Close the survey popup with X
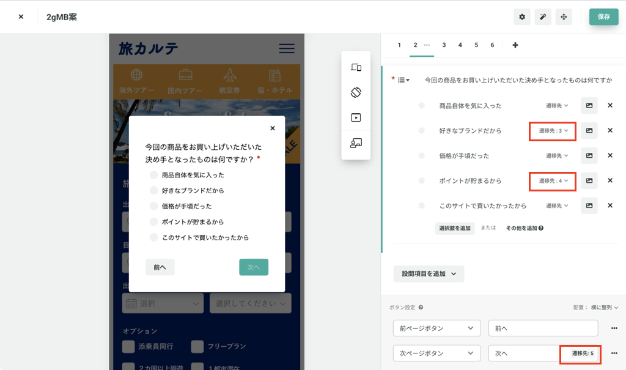This screenshot has width=626, height=370. tap(272, 128)
